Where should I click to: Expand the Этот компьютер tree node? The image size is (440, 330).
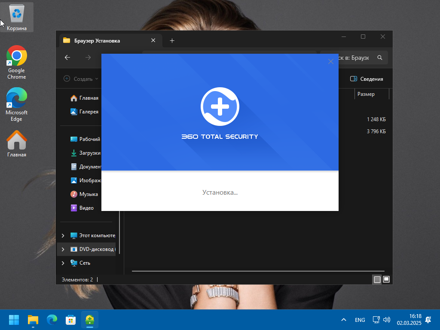(x=63, y=235)
